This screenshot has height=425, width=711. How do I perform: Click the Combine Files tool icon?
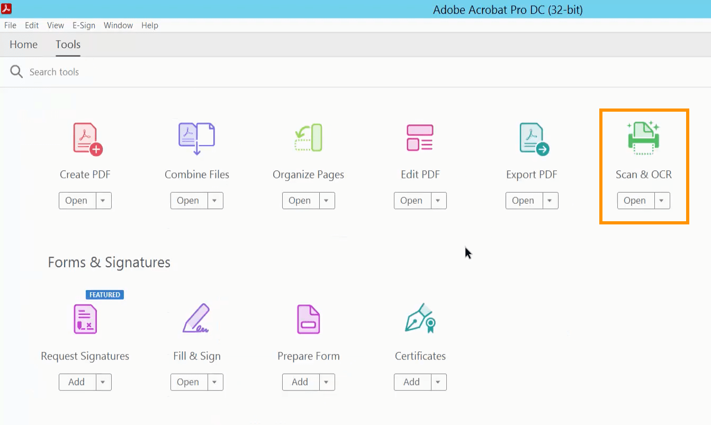[196, 139]
